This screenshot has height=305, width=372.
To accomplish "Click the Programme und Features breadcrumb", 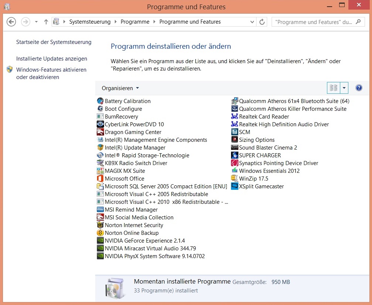I will 190,22.
